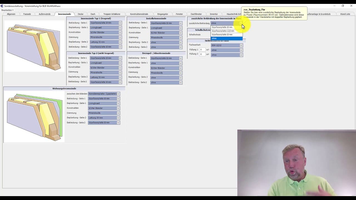Minimize the Sonderausstattung window
The height and width of the screenshot is (200, 356).
pyautogui.click(x=334, y=6)
